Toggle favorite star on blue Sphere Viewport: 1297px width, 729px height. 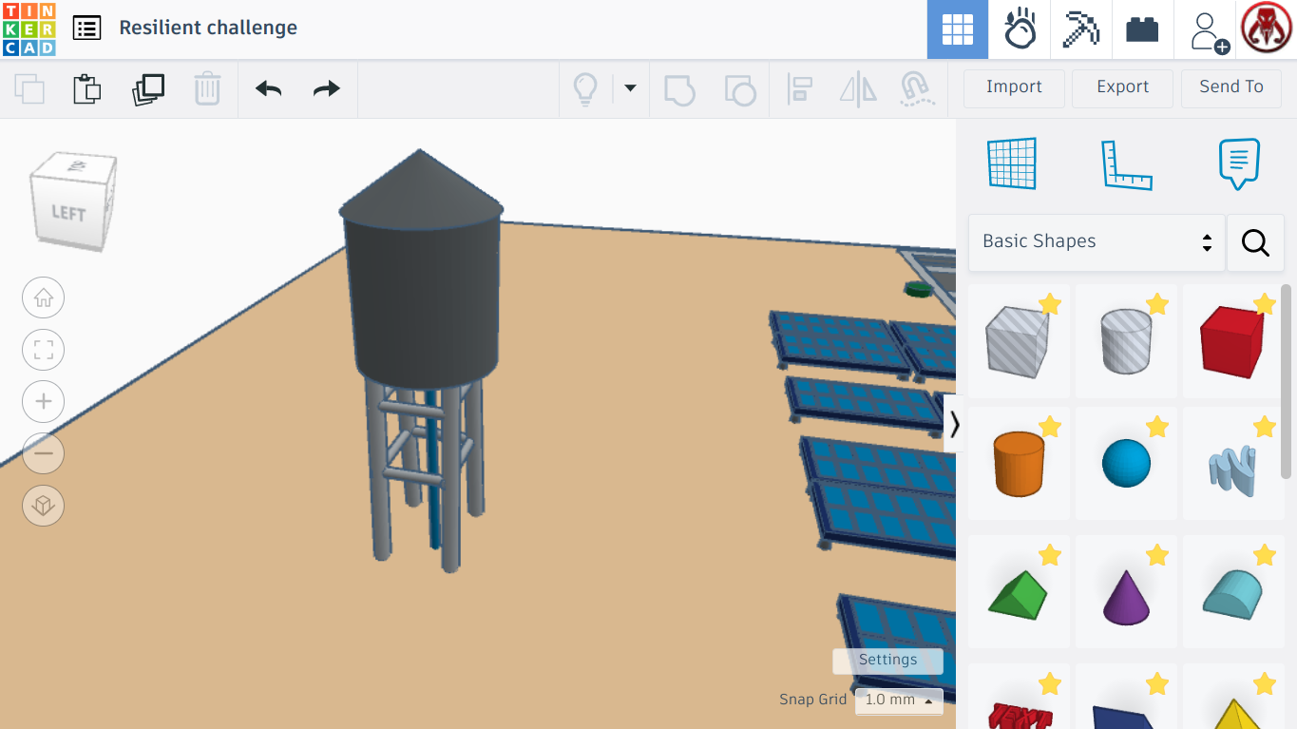pos(1157,427)
